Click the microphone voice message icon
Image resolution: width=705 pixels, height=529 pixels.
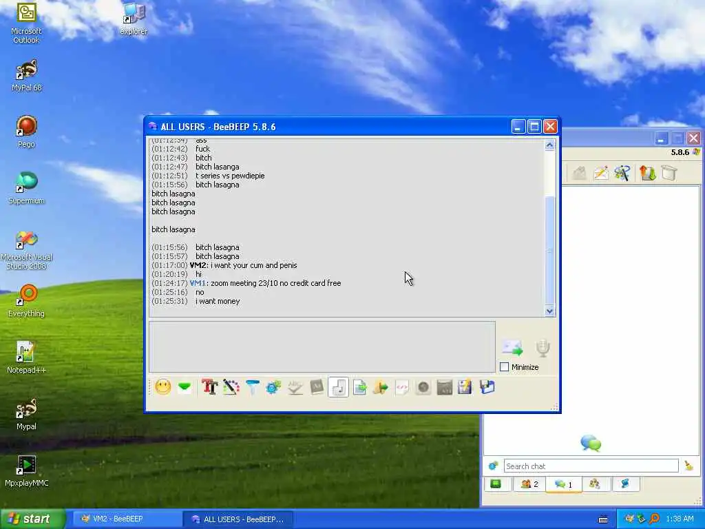pyautogui.click(x=543, y=348)
